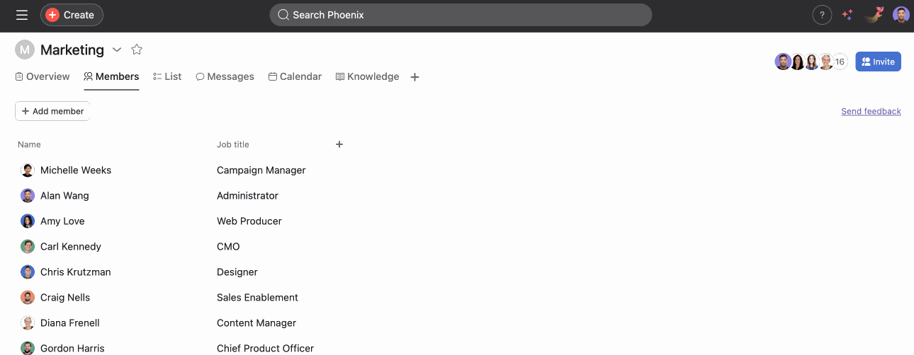Open the AI sparkle icon
This screenshot has width=914, height=355.
pos(847,15)
